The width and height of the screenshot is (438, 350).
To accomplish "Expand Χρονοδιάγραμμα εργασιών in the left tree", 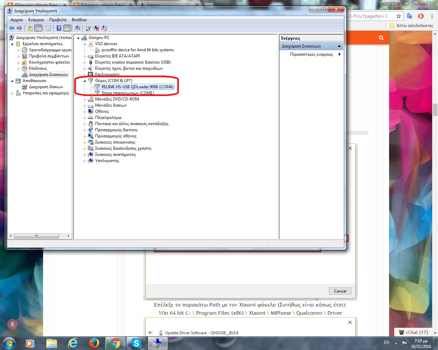I will click(19, 50).
